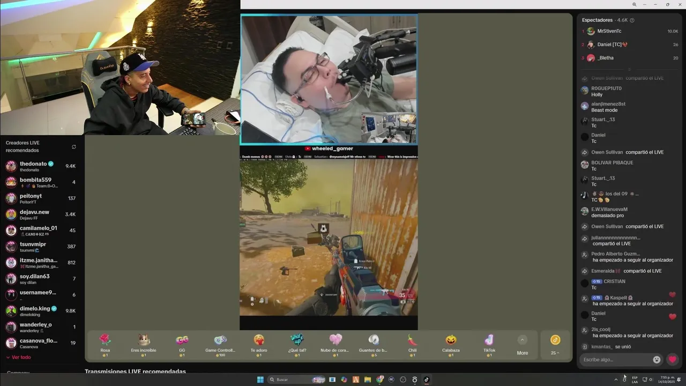
Task: Send the Eres increíble cat gift
Action: 144,345
